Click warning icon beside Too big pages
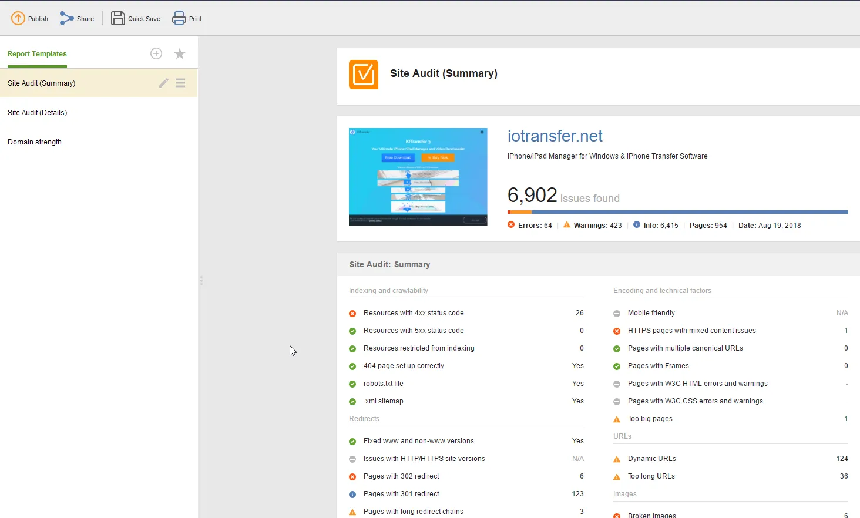Screen dimensions: 860x518 617,419
